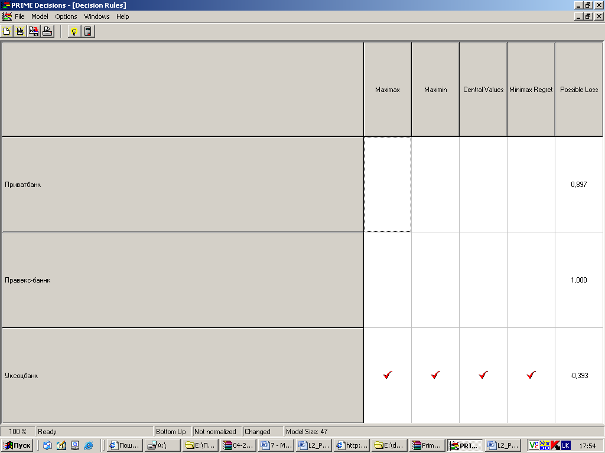Select the Minimax Regret column header

pyautogui.click(x=531, y=90)
